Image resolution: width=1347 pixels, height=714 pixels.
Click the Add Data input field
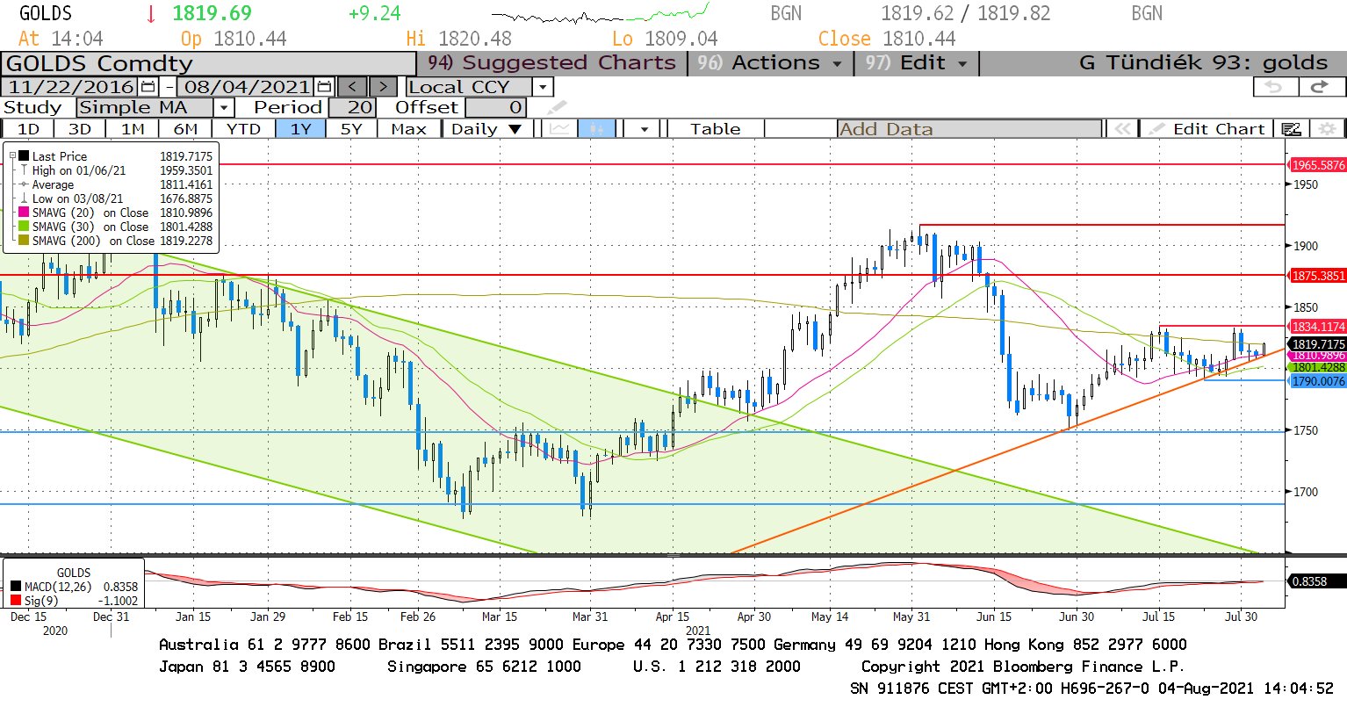coord(969,129)
